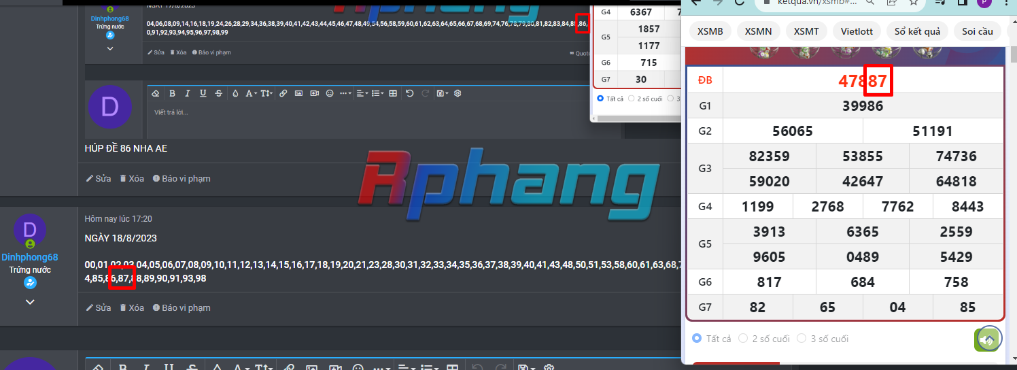This screenshot has width=1017, height=370.
Task: Click the browser reload icon
Action: [x=740, y=2]
